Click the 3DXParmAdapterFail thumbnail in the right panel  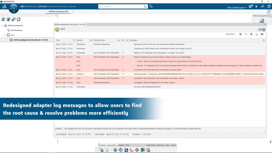[x=262, y=21]
